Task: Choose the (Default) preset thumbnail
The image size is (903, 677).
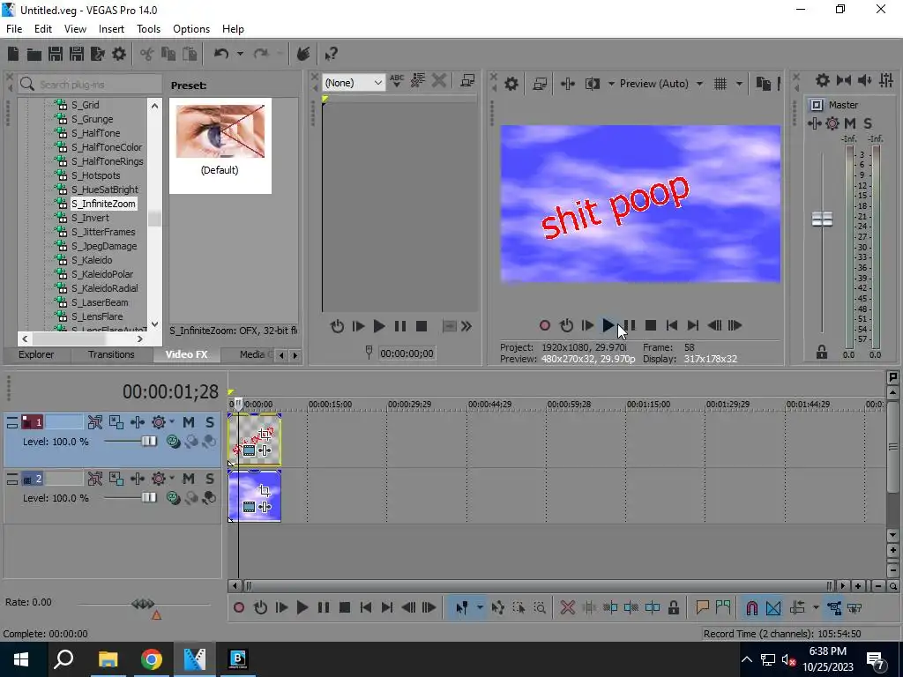Action: point(220,145)
